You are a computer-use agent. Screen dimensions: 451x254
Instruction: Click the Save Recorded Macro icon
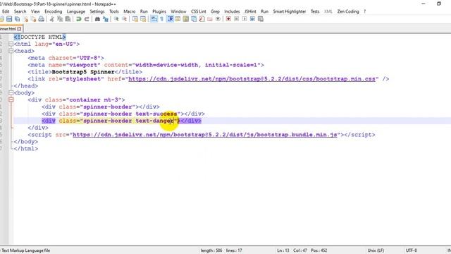260,19
